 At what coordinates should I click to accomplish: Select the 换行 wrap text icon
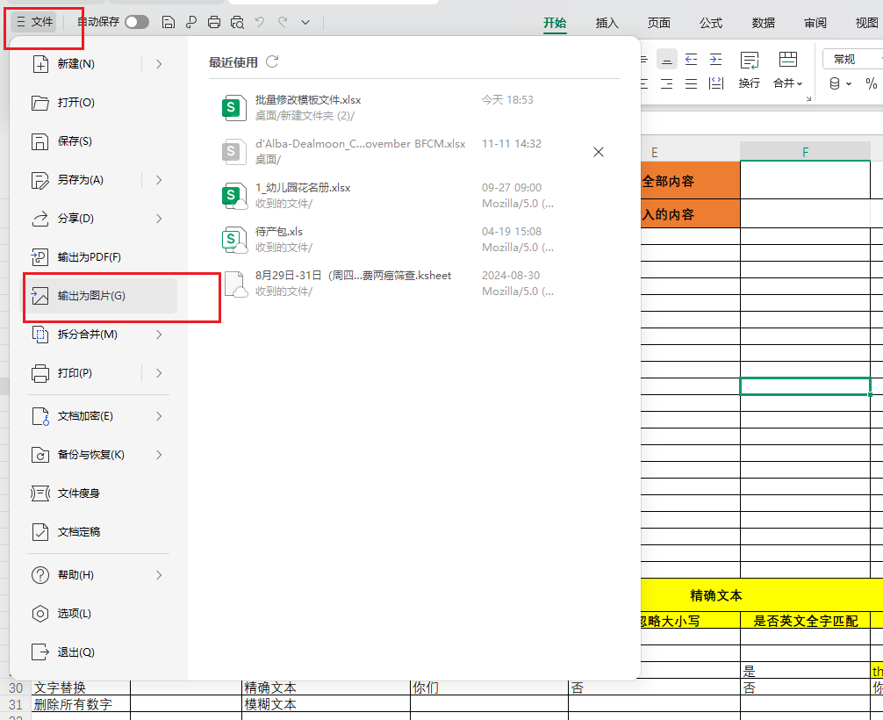coord(750,68)
